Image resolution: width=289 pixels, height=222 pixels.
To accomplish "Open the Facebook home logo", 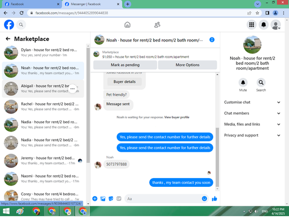I will tap(9, 25).
